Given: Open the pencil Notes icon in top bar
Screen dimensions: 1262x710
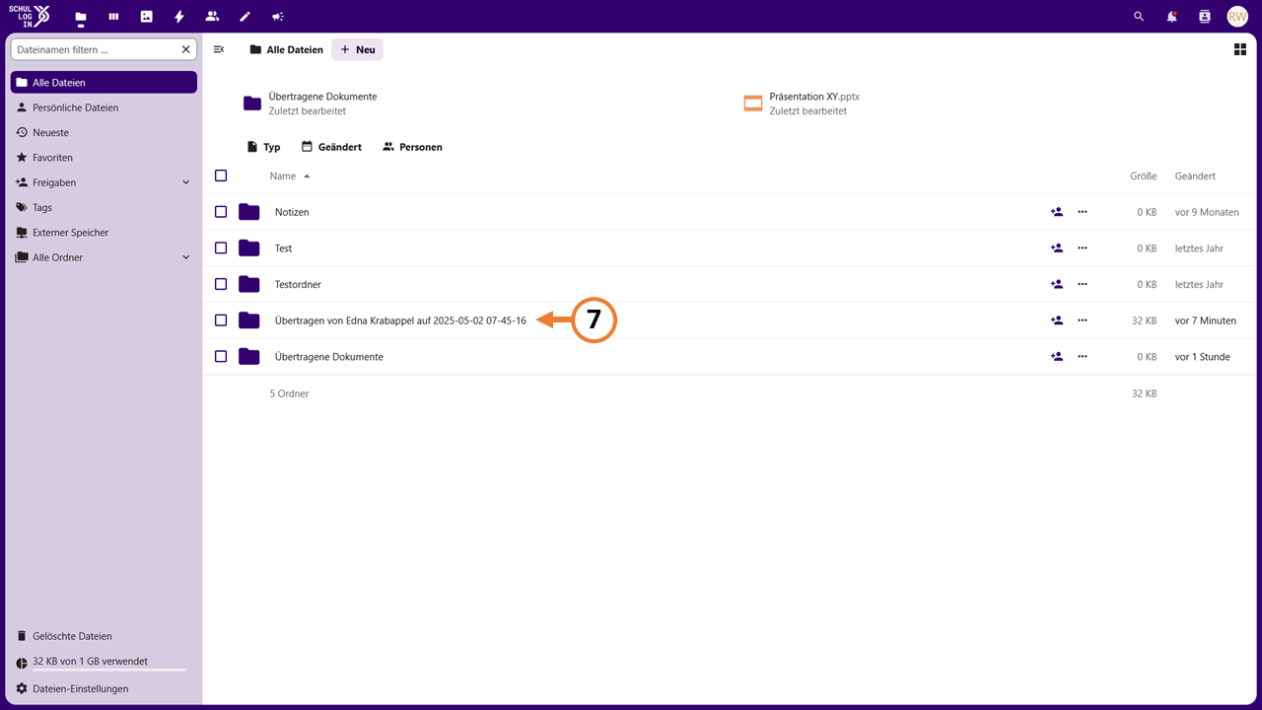Looking at the screenshot, I should [245, 17].
